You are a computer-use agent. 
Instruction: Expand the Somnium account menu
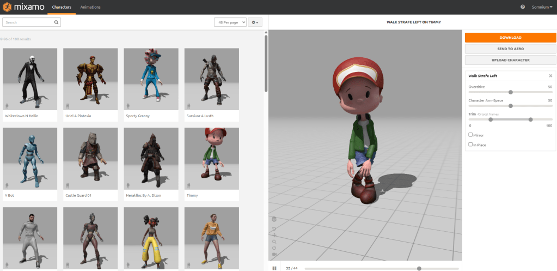[542, 7]
